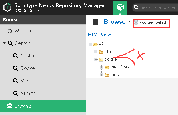
Task: Expand the blobs tree node
Action: pyautogui.click(x=96, y=52)
